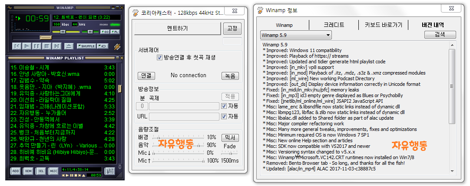Click the 음악 volume slider
Image resolution: width=470 pixels, height=186 pixels.
click(179, 145)
